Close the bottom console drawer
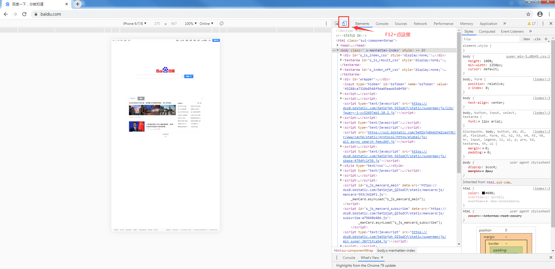 coord(551,257)
